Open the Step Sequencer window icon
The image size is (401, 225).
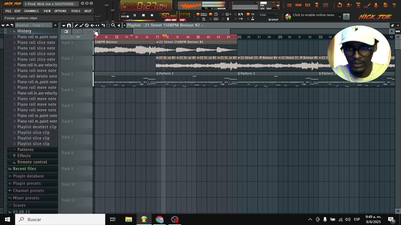coord(299,5)
